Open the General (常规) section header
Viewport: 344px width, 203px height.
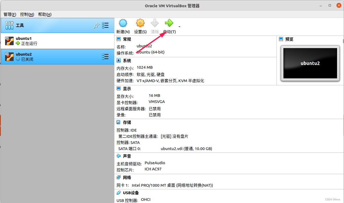coord(127,39)
